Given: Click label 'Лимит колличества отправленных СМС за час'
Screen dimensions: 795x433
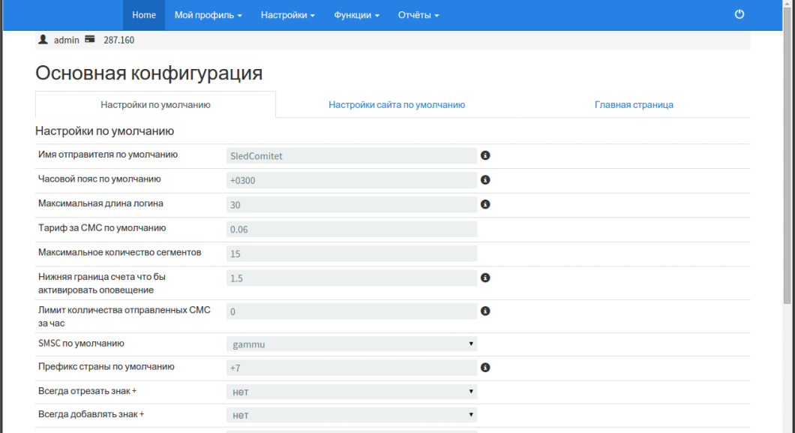Looking at the screenshot, I should (124, 317).
